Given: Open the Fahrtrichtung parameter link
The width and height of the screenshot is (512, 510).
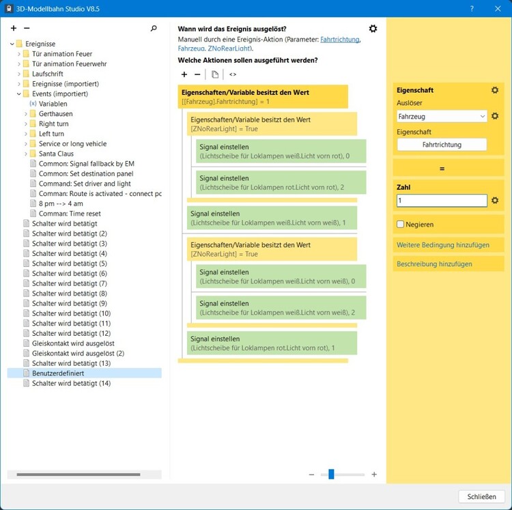Looking at the screenshot, I should tap(339, 40).
